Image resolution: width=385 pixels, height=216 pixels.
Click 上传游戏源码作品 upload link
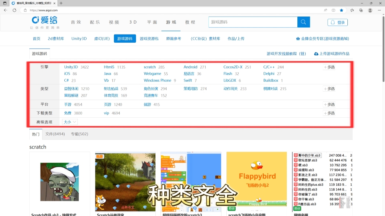332,54
